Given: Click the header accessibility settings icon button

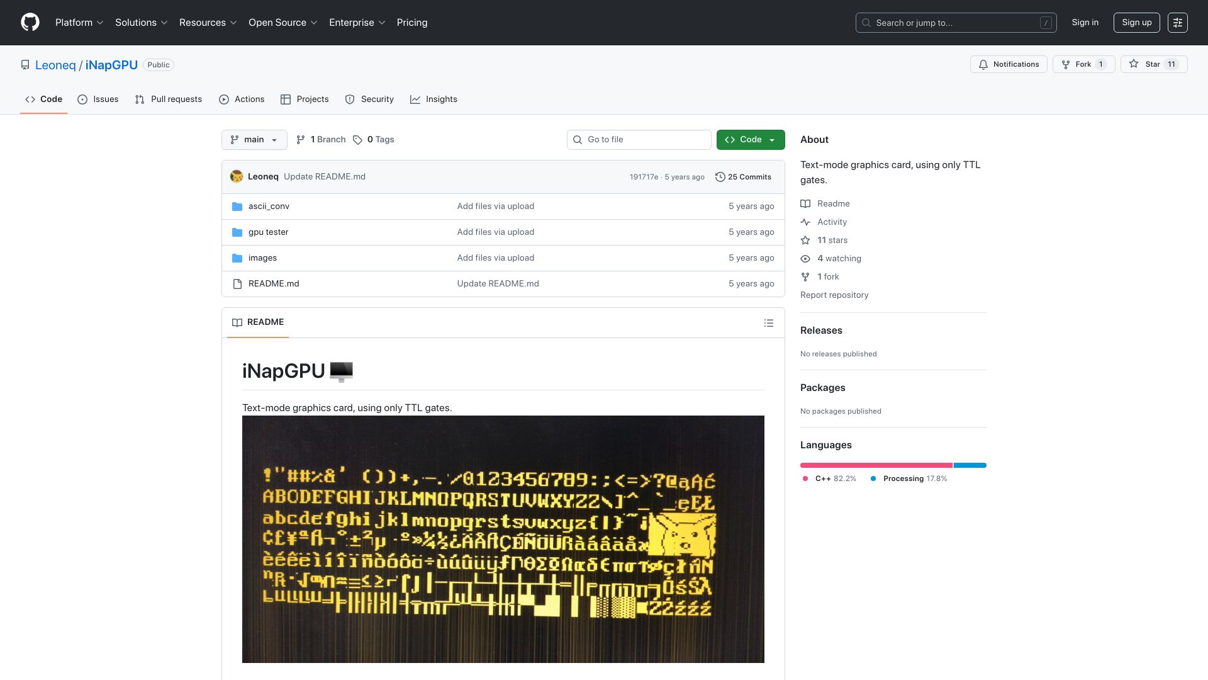Looking at the screenshot, I should [x=1178, y=23].
